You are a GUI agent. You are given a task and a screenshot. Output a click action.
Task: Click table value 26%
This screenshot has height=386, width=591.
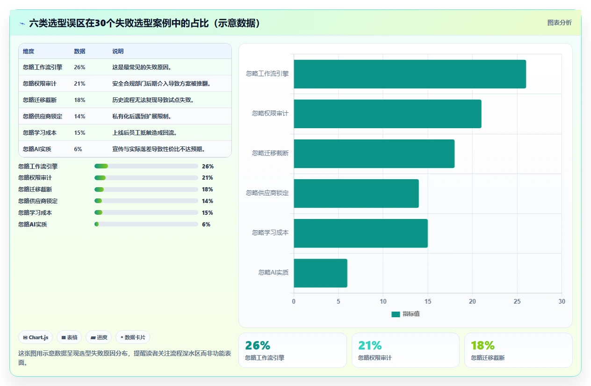(79, 67)
